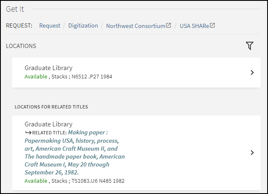
Task: Select call number TS1083.U6 N485 1982
Action: 97,181
